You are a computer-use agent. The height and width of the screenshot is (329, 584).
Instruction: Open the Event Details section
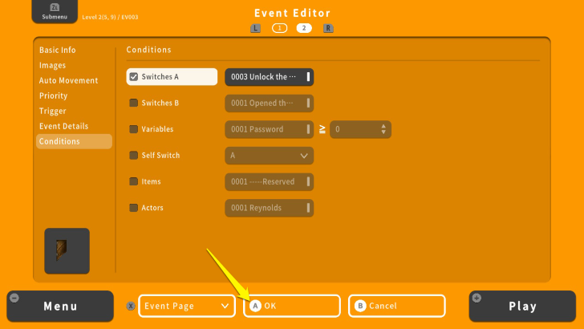tap(63, 126)
